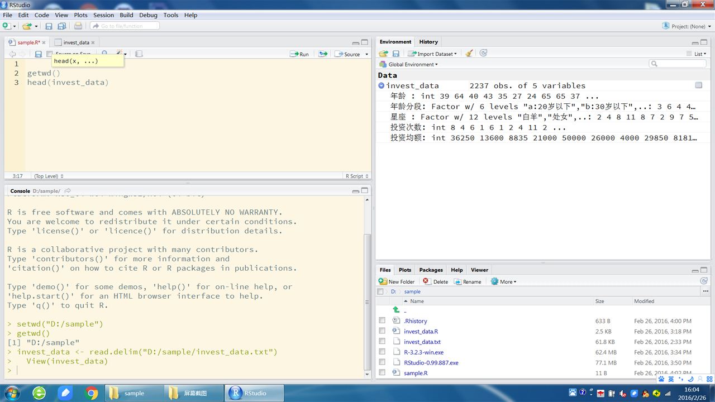Check the invest_data.R file checkbox
This screenshot has width=715, height=402.
[382, 331]
